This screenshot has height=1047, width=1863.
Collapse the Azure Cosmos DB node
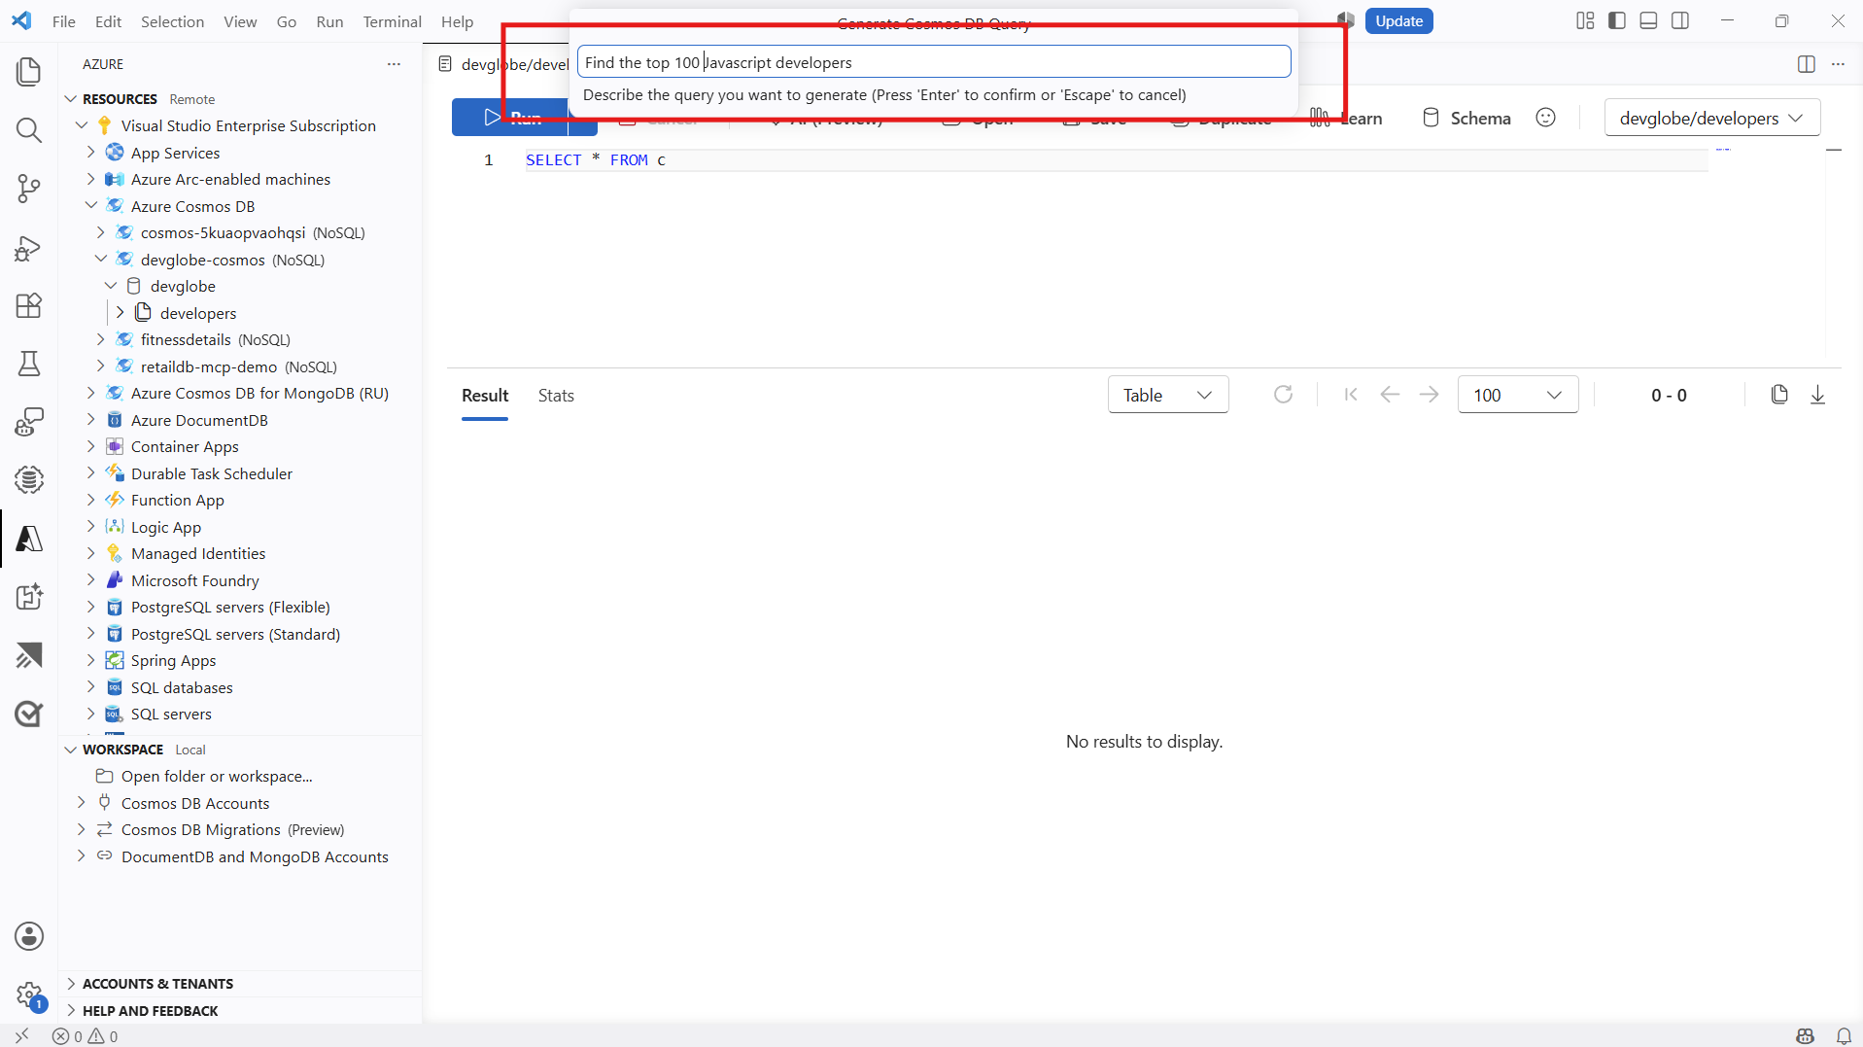tap(90, 206)
